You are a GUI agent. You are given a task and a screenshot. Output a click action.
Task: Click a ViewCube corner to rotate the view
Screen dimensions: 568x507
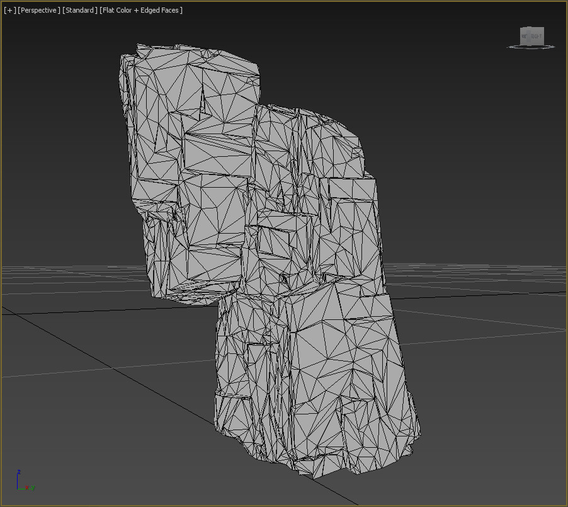pos(543,28)
